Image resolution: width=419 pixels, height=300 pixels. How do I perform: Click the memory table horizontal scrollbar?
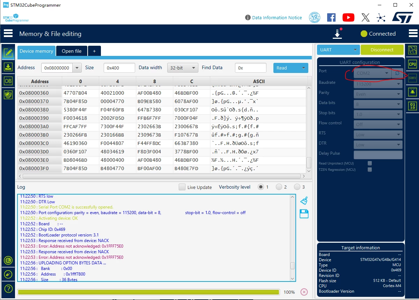pyautogui.click(x=162, y=176)
